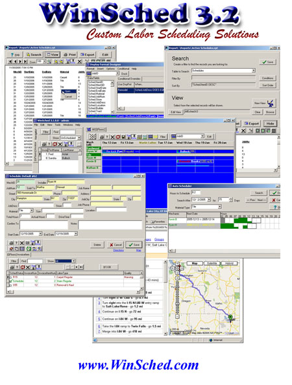The height and width of the screenshot is (385, 292).
Task: Open the File menu in WinSched main window
Action: click(36, 124)
